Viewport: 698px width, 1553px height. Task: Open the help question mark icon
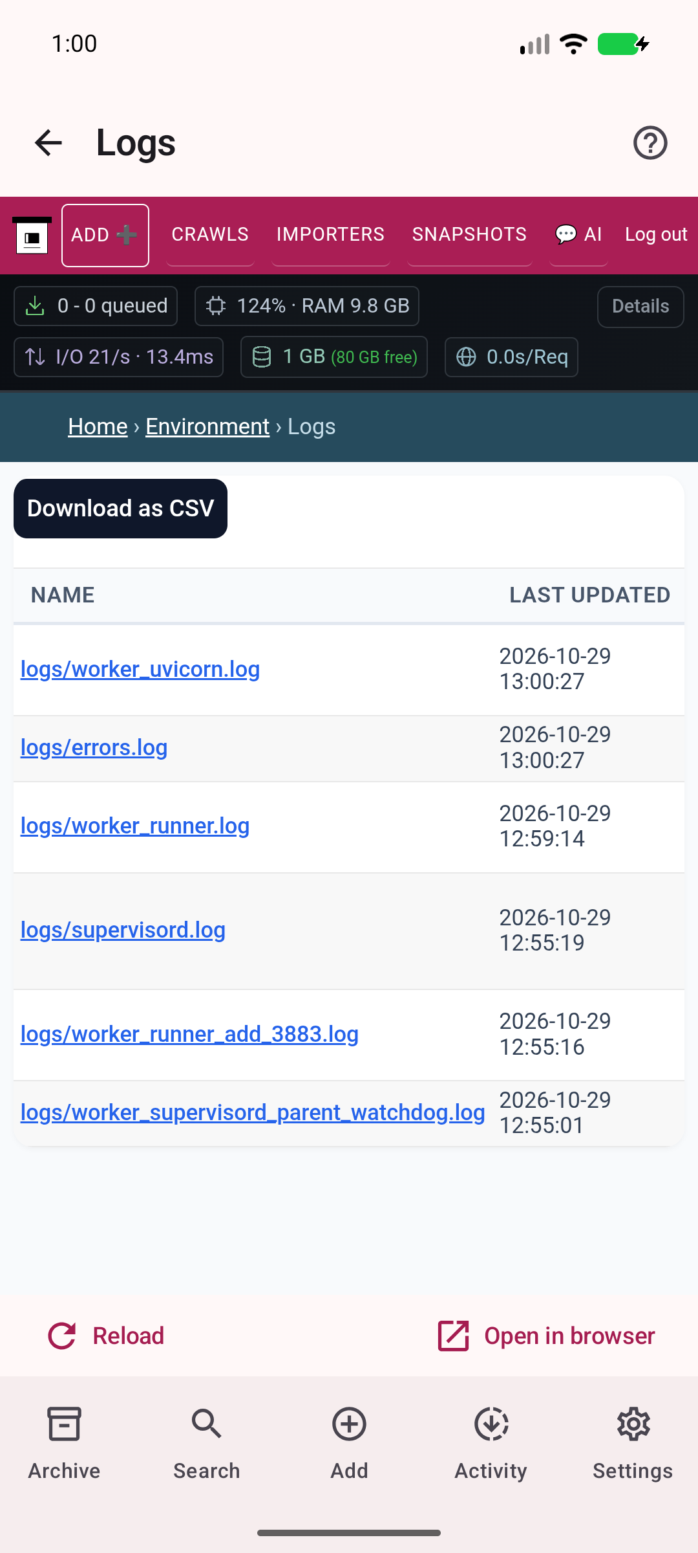650,143
